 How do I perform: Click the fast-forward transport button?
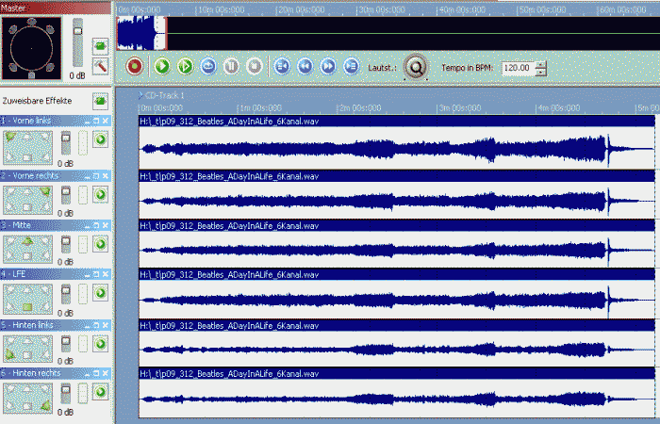coord(328,67)
